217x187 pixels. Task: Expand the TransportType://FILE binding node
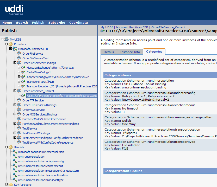pos(19,81)
